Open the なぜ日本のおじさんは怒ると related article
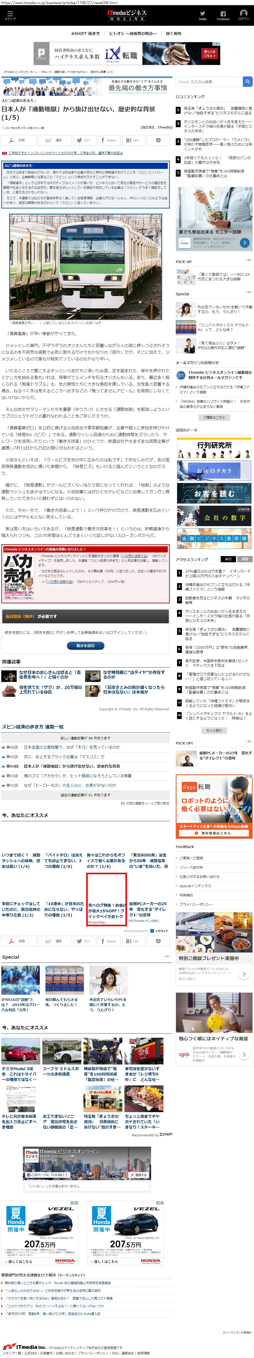254x1358 pixels. (51, 675)
